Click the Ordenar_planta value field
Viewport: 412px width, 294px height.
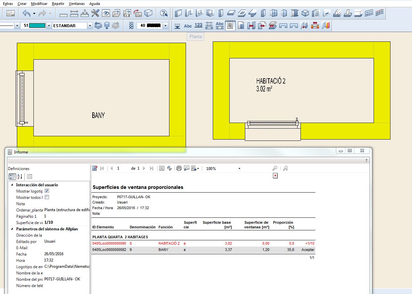(67, 210)
